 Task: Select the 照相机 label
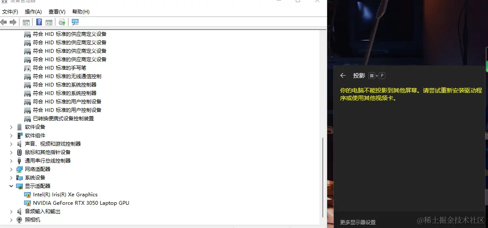coord(33,220)
